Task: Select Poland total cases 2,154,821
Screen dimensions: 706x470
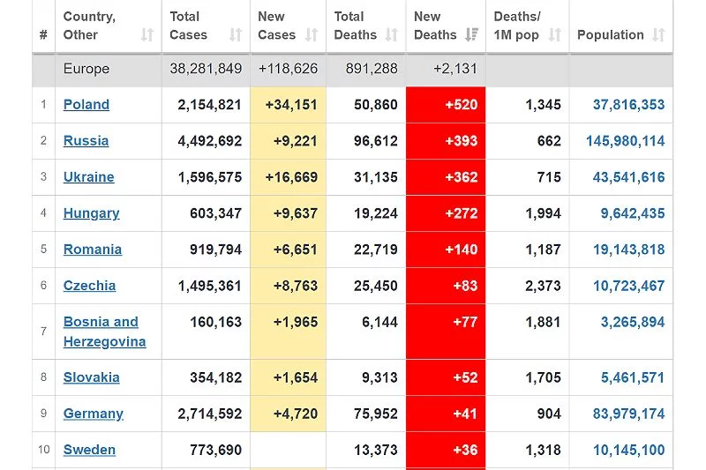Action: click(x=209, y=104)
